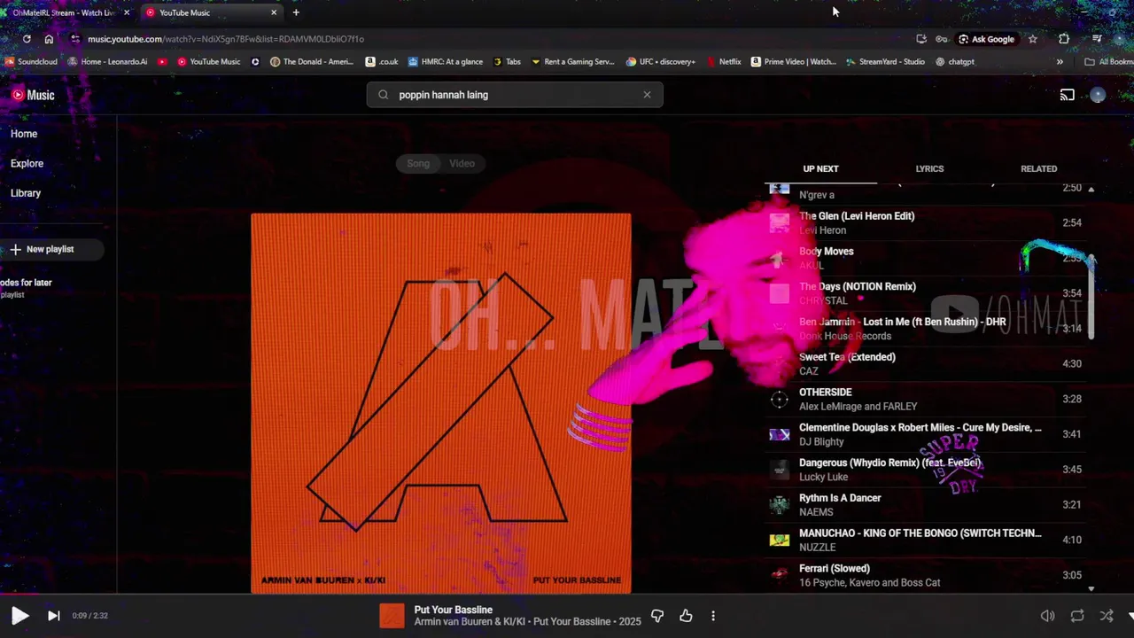Click the Put Your Bassline title in player bar
The width and height of the screenshot is (1134, 638).
453,610
